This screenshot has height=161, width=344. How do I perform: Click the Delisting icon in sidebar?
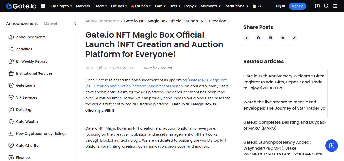[11, 110]
